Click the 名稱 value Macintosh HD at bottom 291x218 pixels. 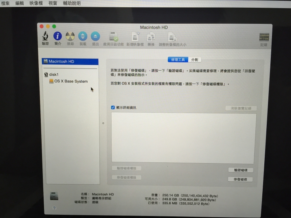(x=103, y=194)
